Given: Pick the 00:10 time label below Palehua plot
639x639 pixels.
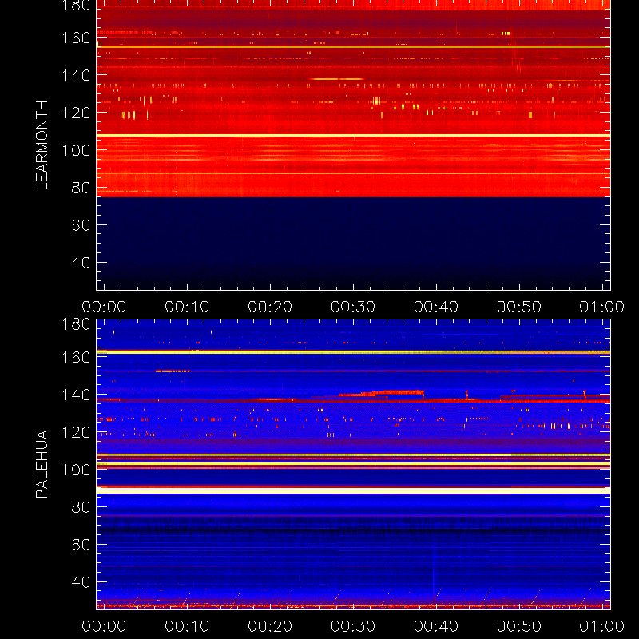Looking at the screenshot, I should tap(187, 626).
